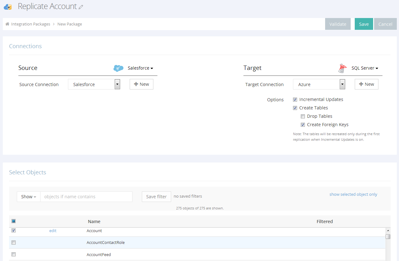Click the cloud package logo icon

click(x=8, y=7)
